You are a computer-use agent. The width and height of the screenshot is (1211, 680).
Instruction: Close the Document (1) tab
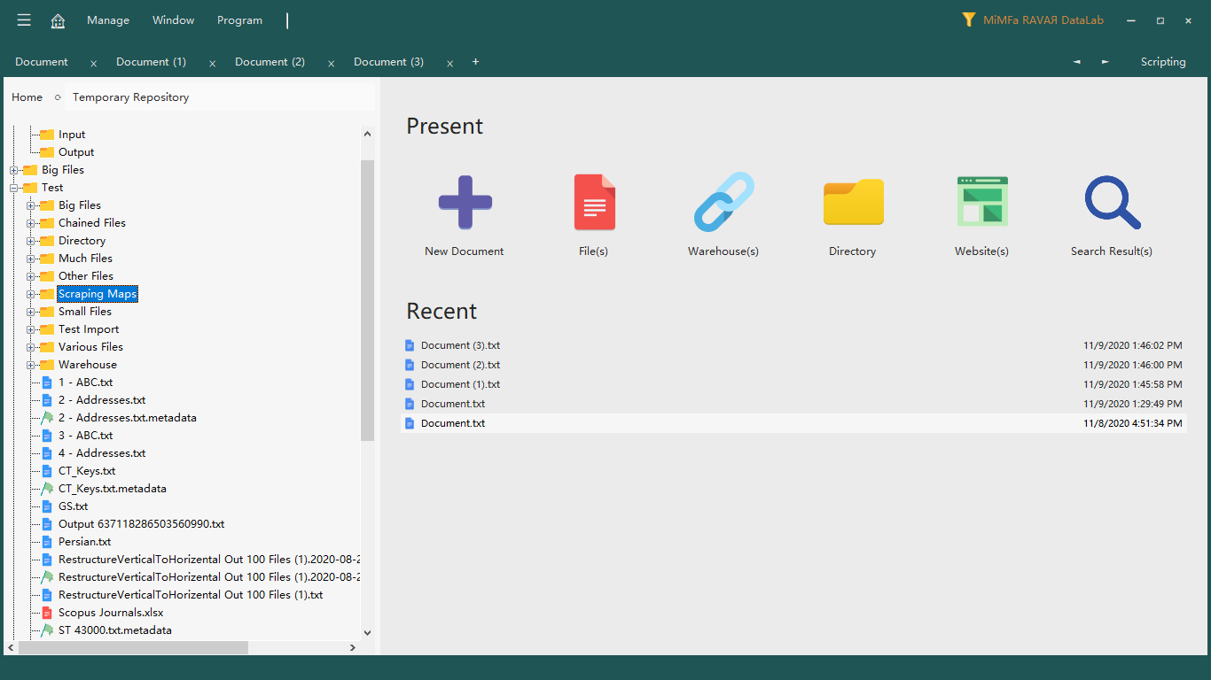pyautogui.click(x=212, y=63)
